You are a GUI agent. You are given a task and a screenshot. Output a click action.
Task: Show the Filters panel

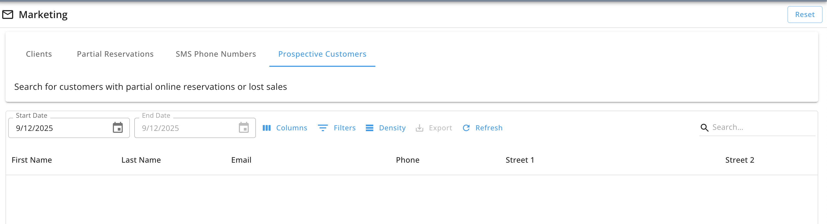[x=337, y=128]
